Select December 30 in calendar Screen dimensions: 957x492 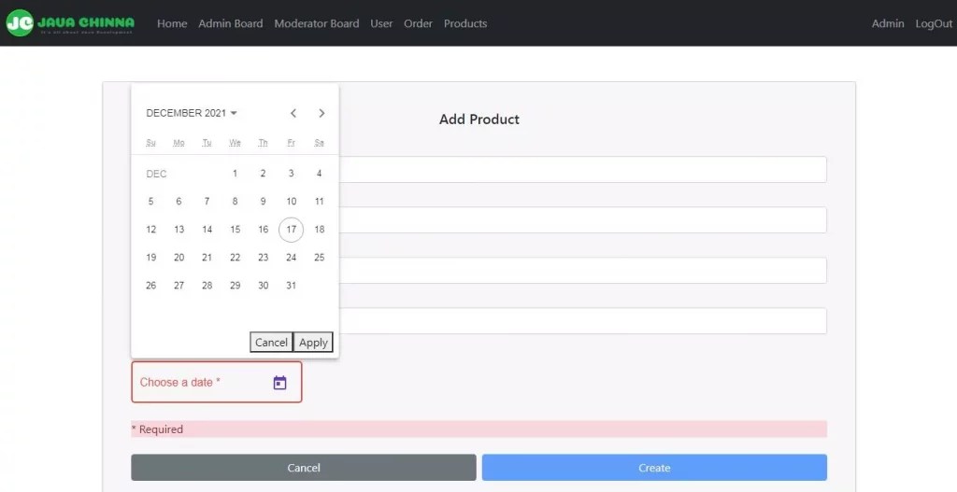[263, 286]
